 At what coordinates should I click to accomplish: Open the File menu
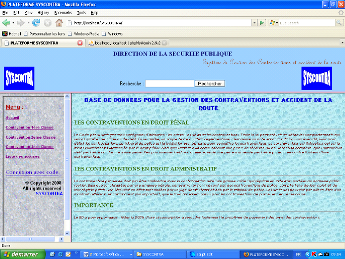point(5,13)
